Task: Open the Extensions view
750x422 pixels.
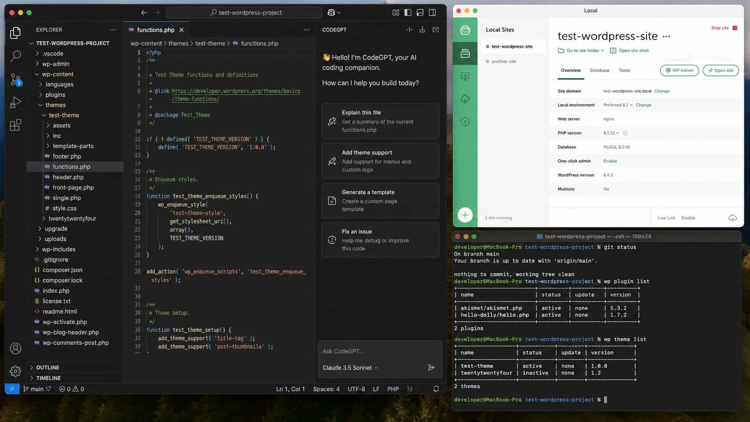Action: [x=15, y=125]
